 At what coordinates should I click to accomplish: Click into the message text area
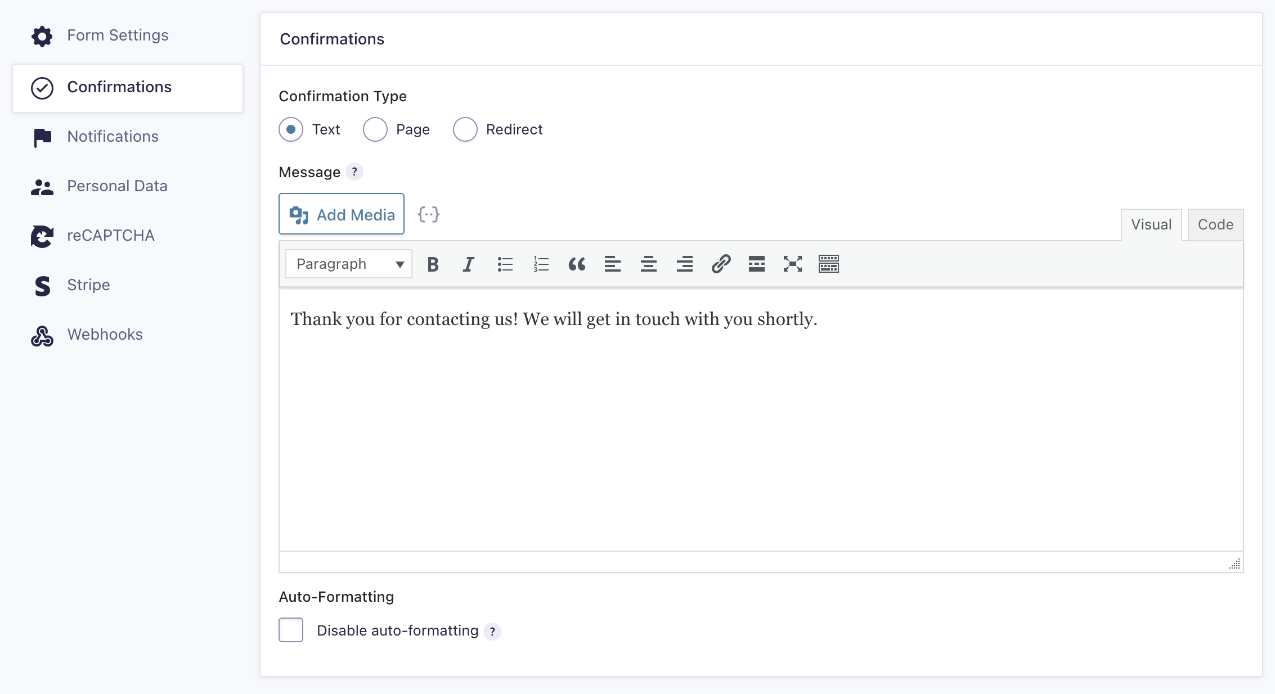coord(761,420)
